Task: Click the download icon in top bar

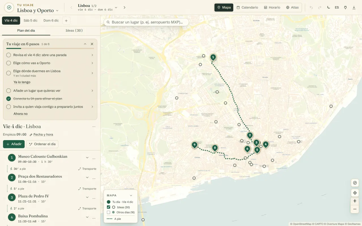Action: click(x=354, y=8)
